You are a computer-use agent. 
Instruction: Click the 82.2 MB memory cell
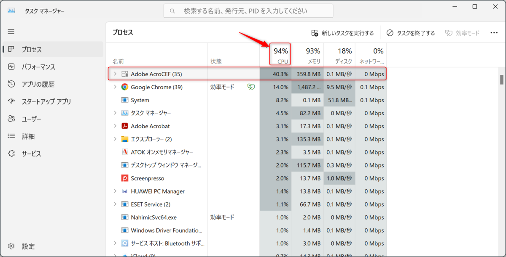(x=307, y=113)
